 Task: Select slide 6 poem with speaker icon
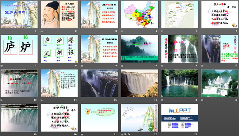[220, 14]
